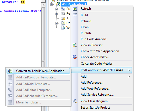The height and width of the screenshot is (111, 148).
Task: Click the Properties folder icon in tree
Action: [63, 9]
